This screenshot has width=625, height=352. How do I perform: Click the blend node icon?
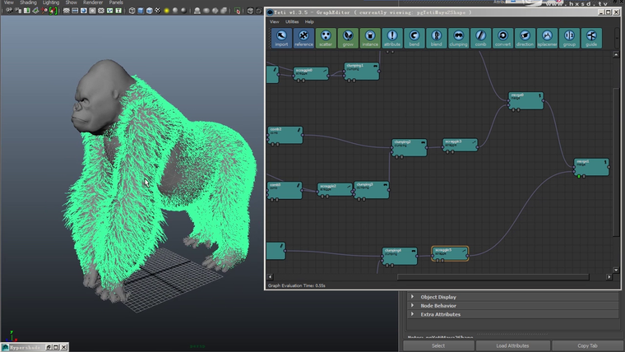coord(436,38)
